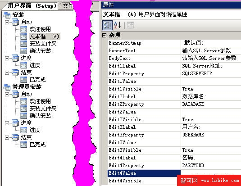This screenshot has width=241, height=186.
Task: Select the BannerText property name
Action: 122,51
